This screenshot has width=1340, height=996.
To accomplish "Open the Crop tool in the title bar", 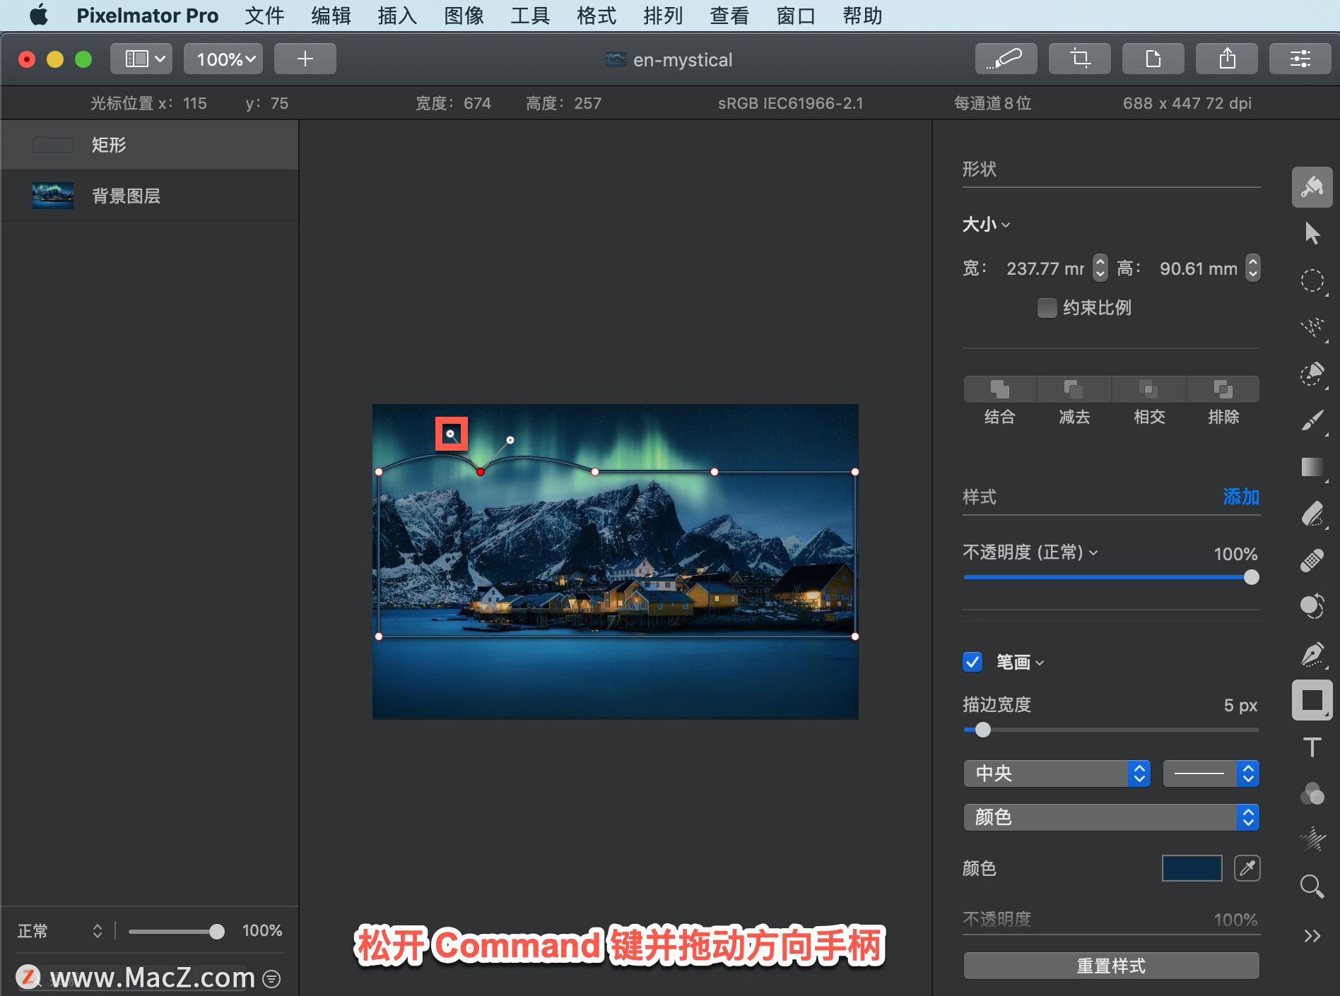I will pos(1079,59).
